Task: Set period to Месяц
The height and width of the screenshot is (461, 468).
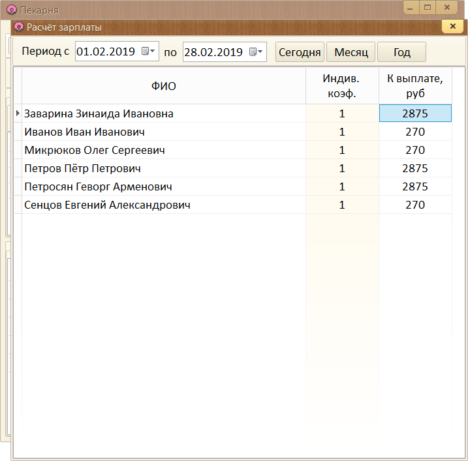Action: (351, 52)
